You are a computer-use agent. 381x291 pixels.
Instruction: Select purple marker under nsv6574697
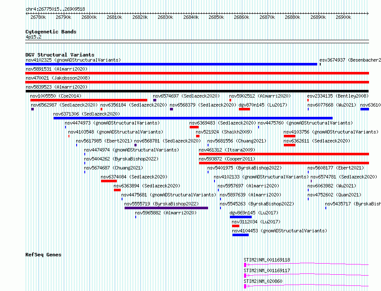tap(155, 100)
